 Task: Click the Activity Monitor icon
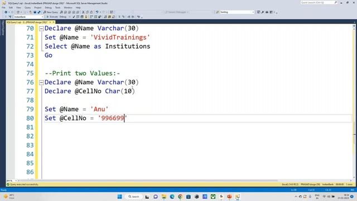(112, 12)
